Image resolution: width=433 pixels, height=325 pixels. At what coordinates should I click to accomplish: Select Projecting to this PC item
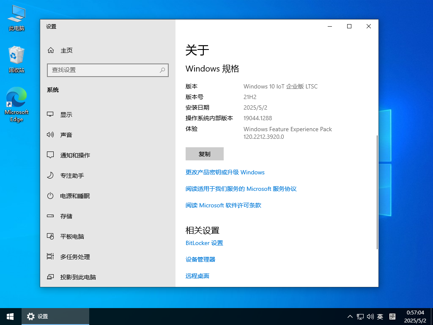[78, 277]
